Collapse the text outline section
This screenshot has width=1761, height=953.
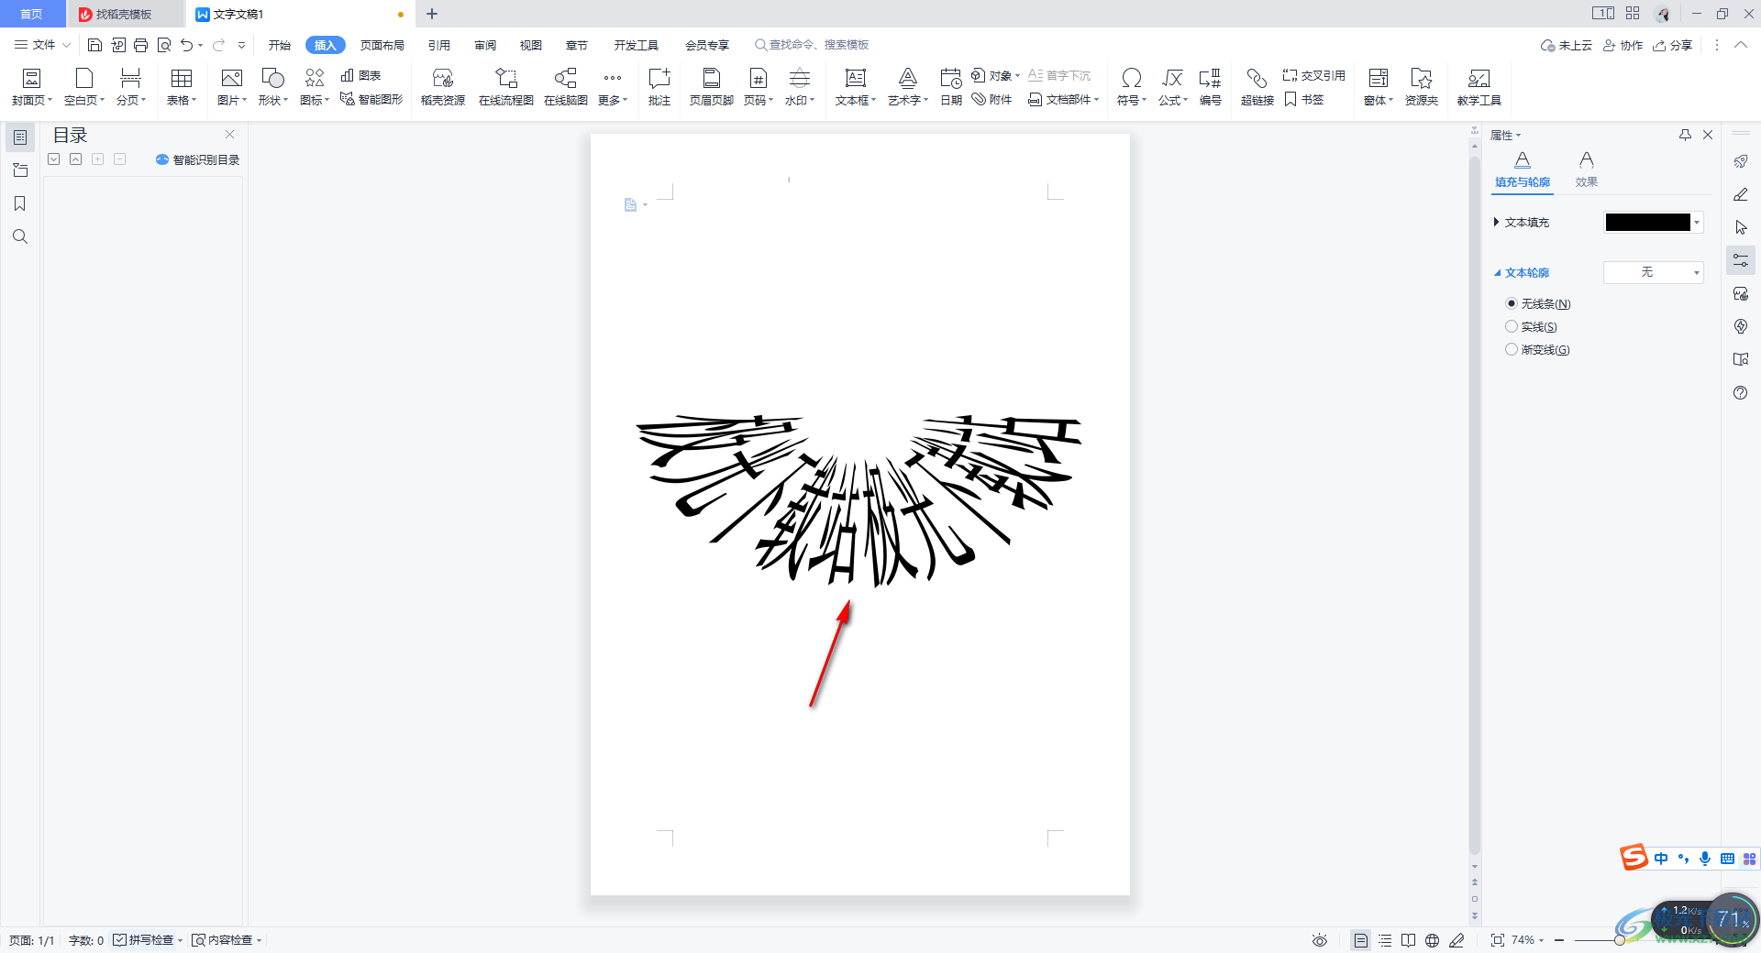[x=1497, y=273]
